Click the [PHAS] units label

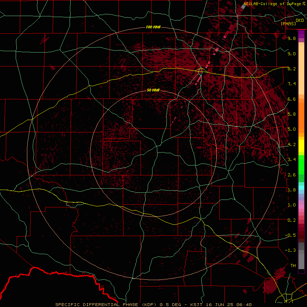pos(288,24)
